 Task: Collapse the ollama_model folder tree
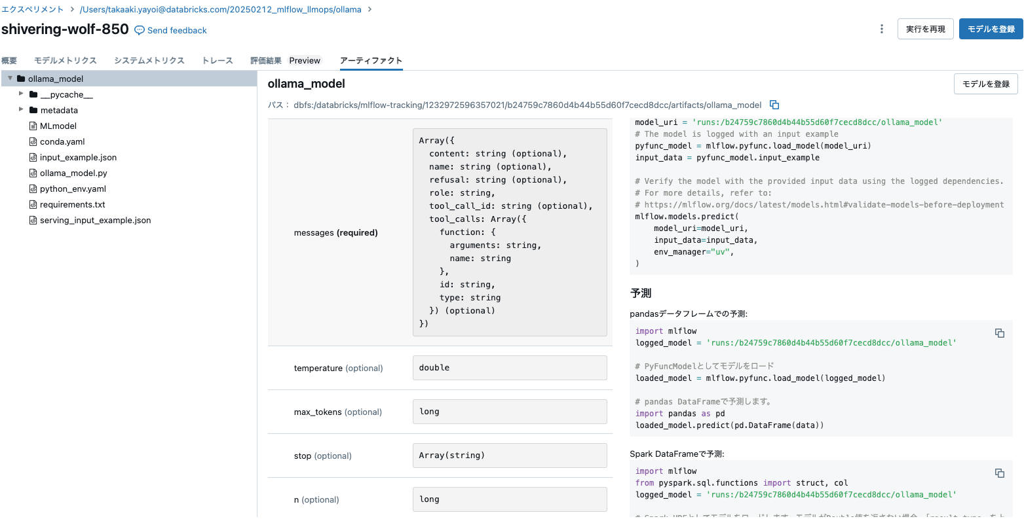coord(10,78)
